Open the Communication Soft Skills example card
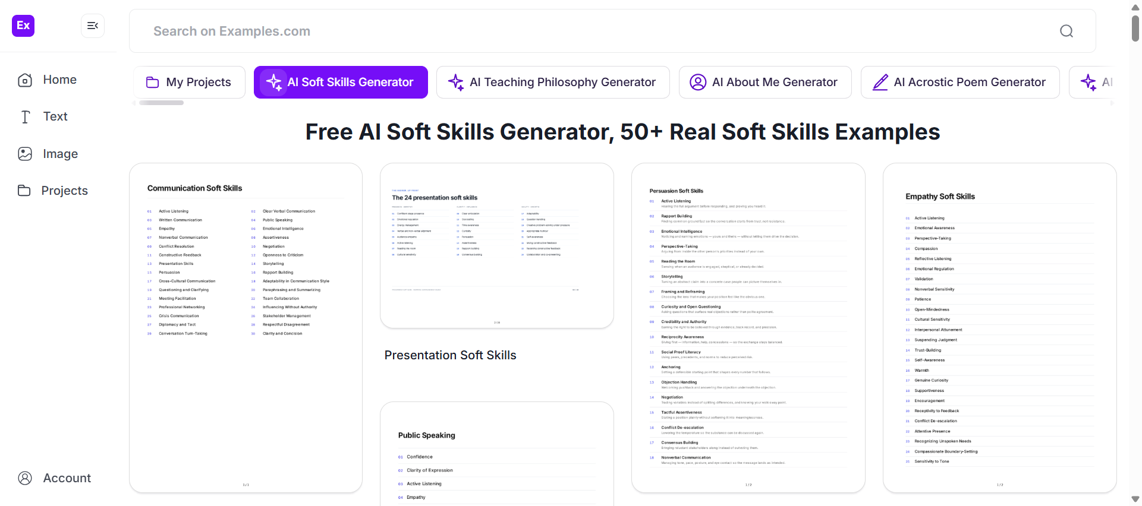 pos(246,328)
